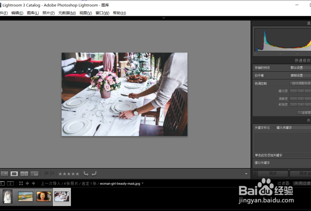
Task: Switch to grid view in the toolbar
Action: click(4, 174)
